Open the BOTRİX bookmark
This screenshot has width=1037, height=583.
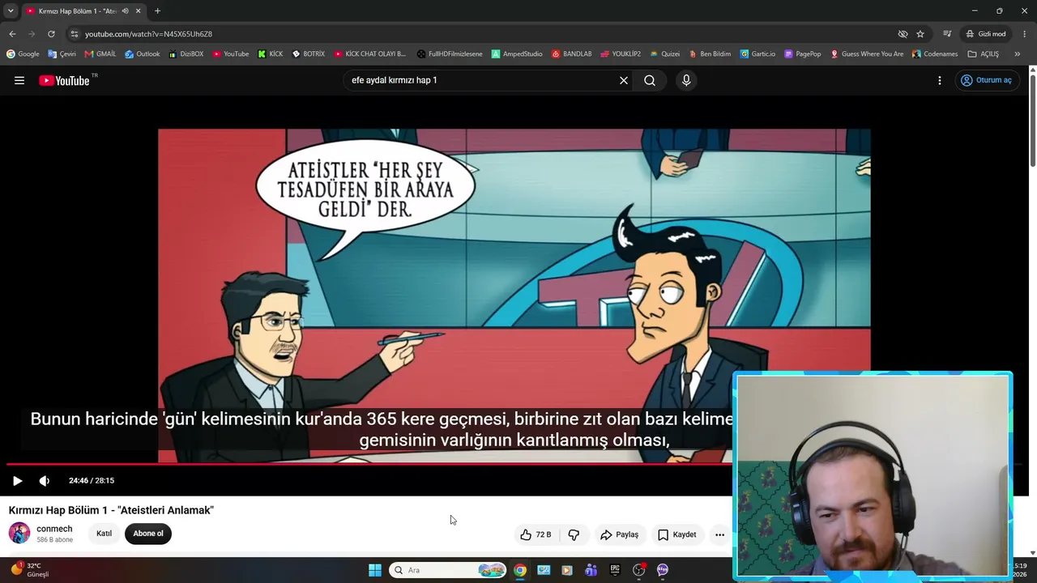pos(309,54)
